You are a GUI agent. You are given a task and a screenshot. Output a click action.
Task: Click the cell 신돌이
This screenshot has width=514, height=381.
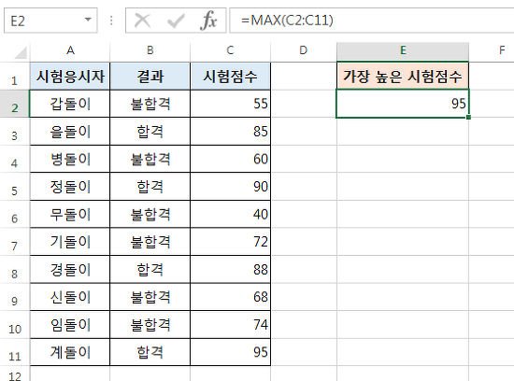pyautogui.click(x=70, y=297)
